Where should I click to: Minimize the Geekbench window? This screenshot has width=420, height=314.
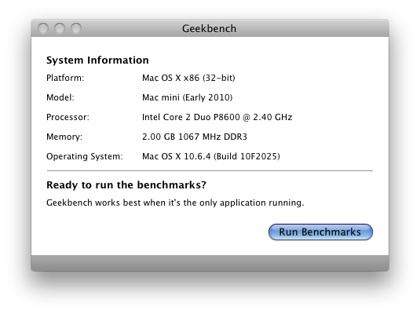[60, 28]
